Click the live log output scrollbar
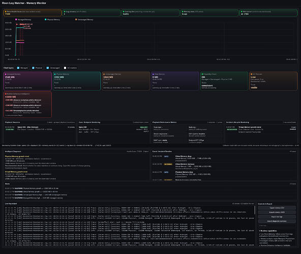 coord(255,210)
